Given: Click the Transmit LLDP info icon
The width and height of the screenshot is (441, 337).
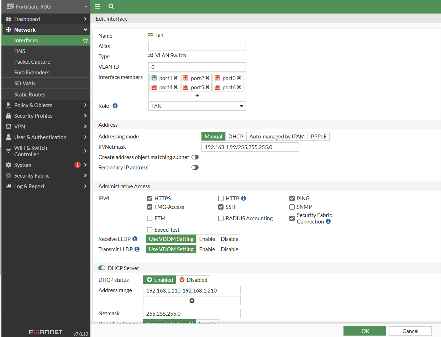Looking at the screenshot, I should [137, 249].
